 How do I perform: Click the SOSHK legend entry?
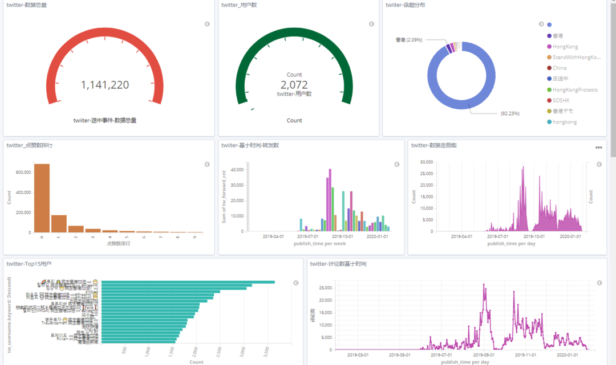(558, 100)
